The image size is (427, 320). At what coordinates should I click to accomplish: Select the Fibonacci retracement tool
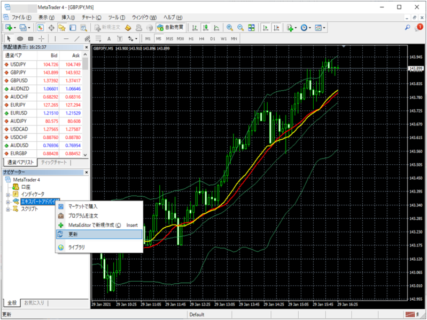point(98,38)
